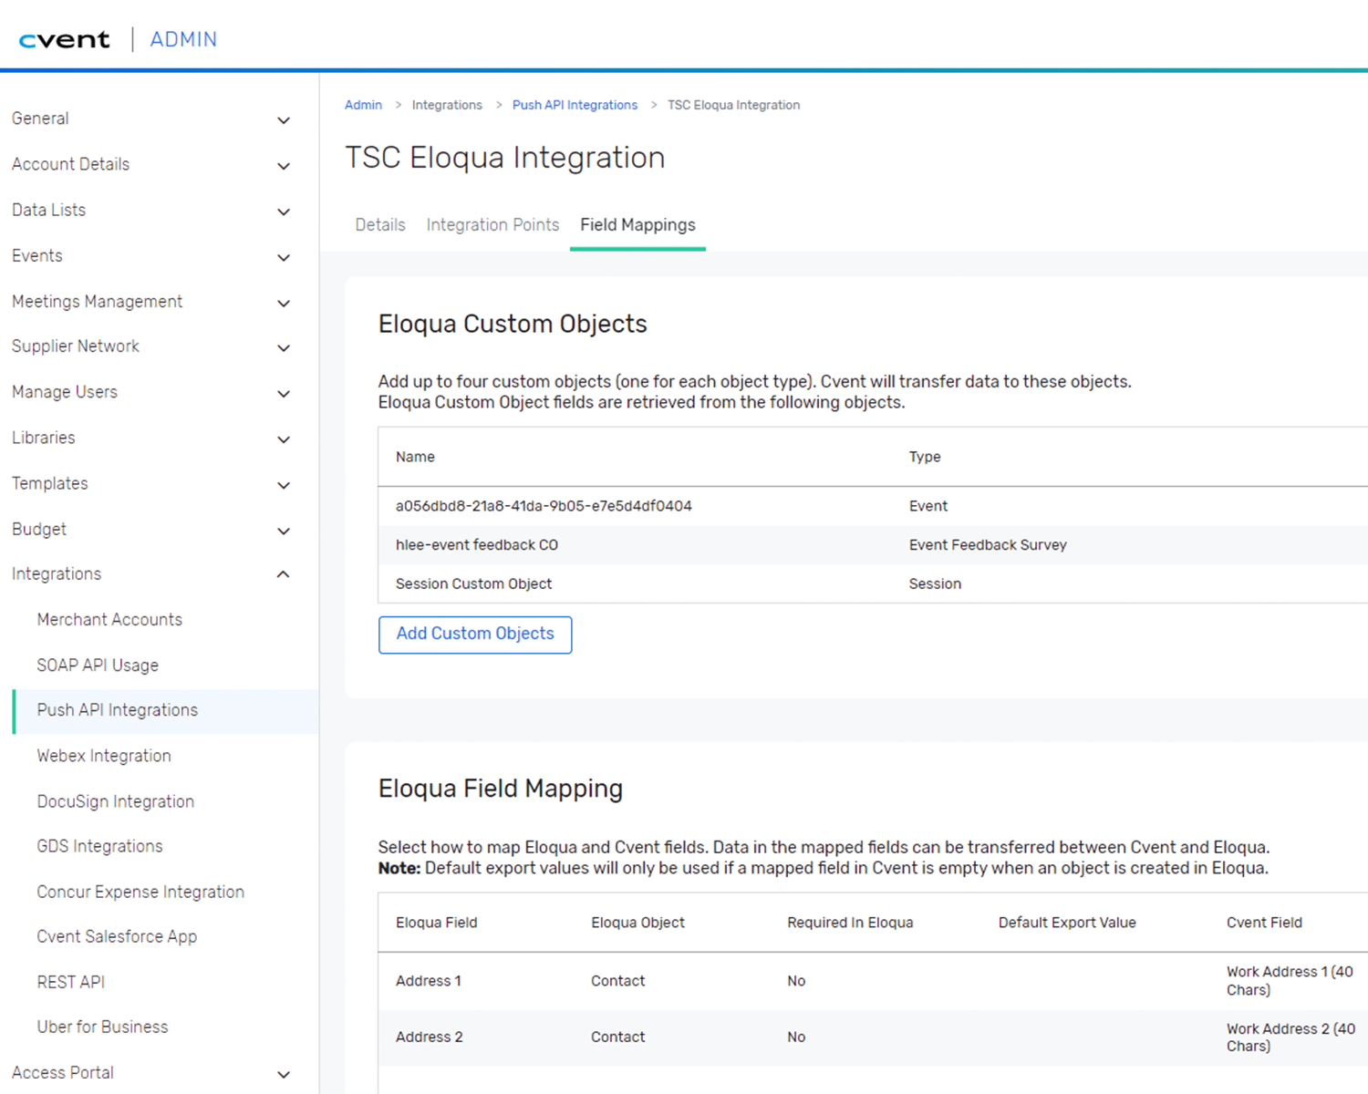Screen dimensions: 1368x1094
Task: Click the ADMIN header label
Action: 183,38
